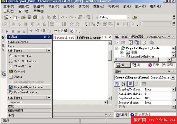
Task: Click the Pause debugging icon
Action: point(13,31)
